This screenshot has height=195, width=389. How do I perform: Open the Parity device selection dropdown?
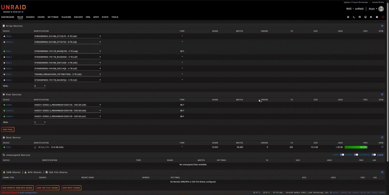point(67,36)
